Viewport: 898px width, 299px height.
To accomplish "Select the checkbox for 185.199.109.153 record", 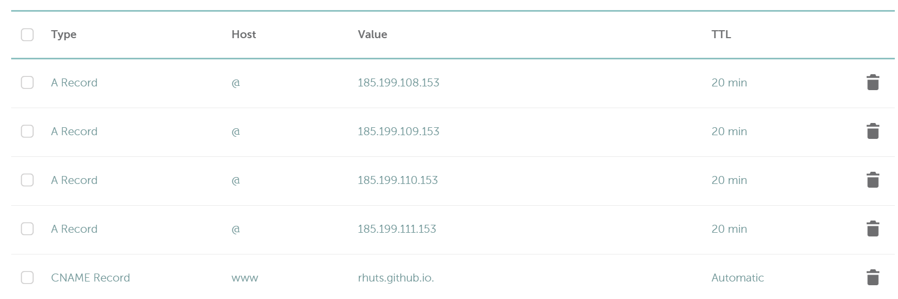I will click(x=27, y=131).
